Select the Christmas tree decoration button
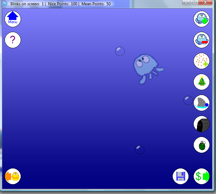216x194 pixels. 201,82
